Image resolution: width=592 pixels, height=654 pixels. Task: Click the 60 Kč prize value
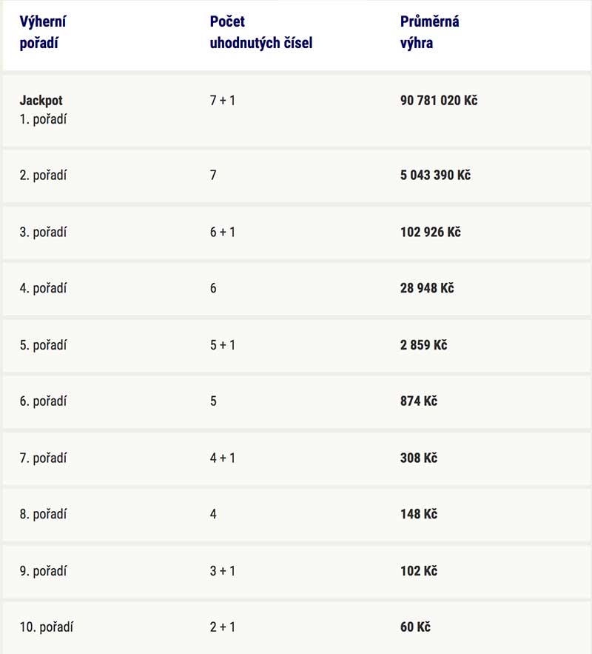(x=415, y=627)
